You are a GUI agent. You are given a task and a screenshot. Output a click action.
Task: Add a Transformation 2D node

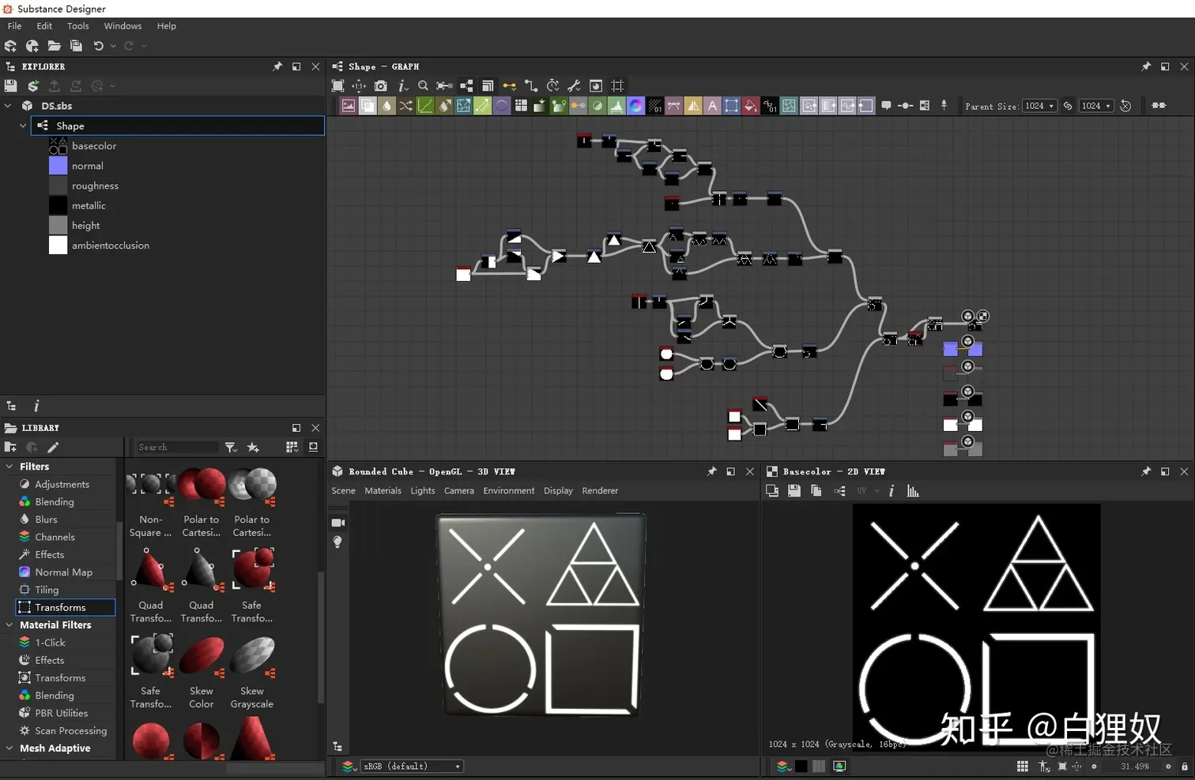[x=731, y=106]
